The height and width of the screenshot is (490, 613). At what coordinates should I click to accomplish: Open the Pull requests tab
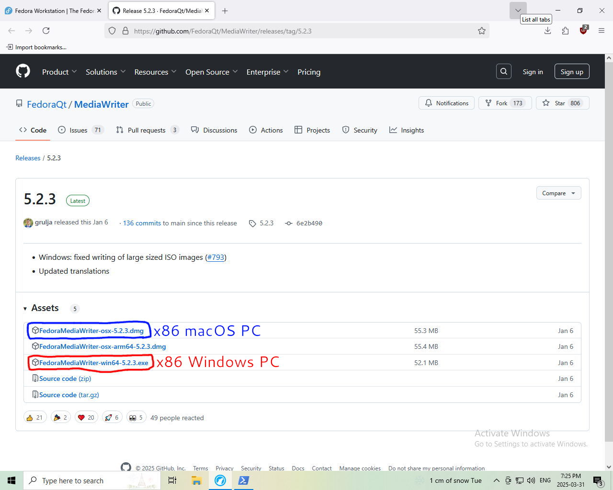point(148,130)
